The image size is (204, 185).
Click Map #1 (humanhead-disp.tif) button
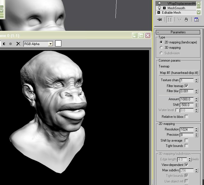pyautogui.click(x=179, y=73)
